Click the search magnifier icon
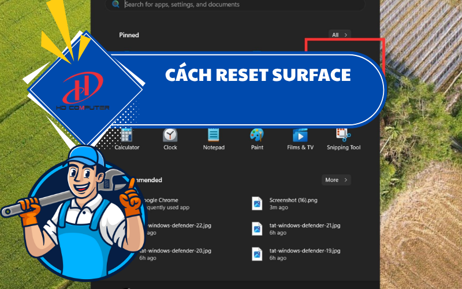The height and width of the screenshot is (289, 462). coord(115,4)
